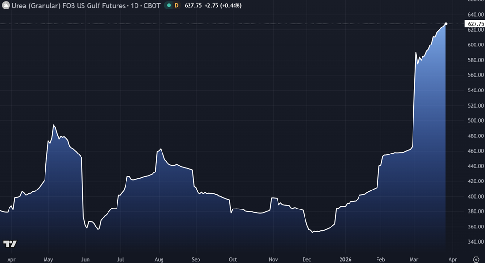Click the December price low on the chart line

[x=312, y=232]
